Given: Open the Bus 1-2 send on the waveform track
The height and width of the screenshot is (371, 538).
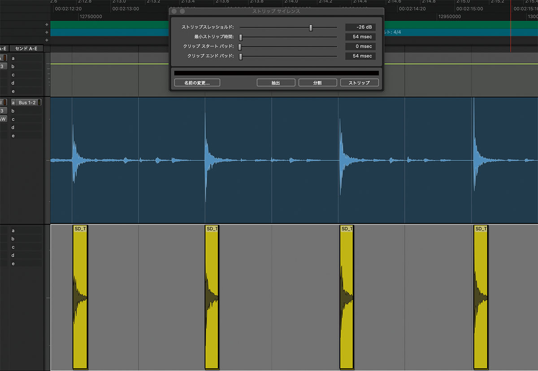Looking at the screenshot, I should pyautogui.click(x=27, y=103).
